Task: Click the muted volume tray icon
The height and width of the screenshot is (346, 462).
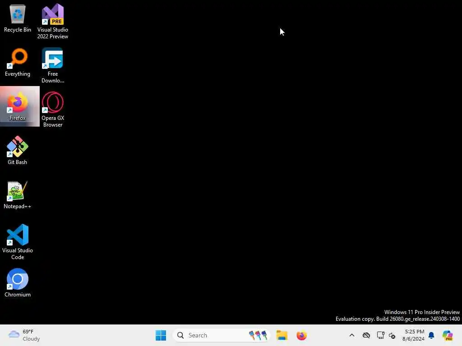Action: 392,335
